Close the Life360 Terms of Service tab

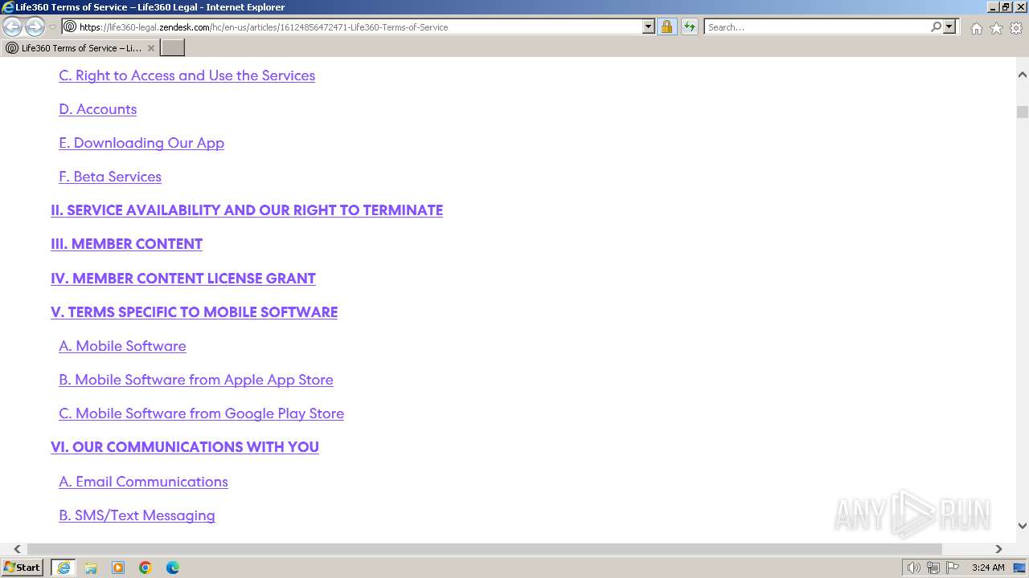point(150,48)
